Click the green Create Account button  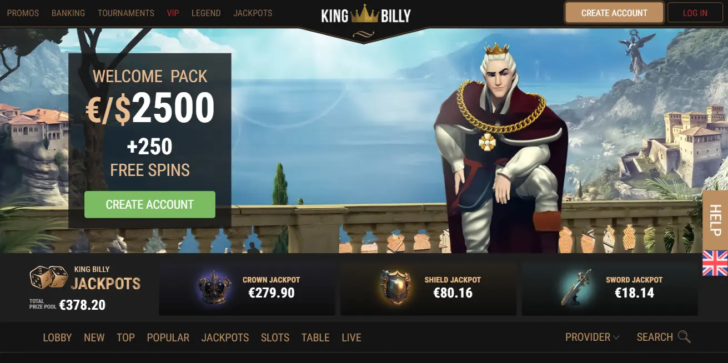[150, 204]
